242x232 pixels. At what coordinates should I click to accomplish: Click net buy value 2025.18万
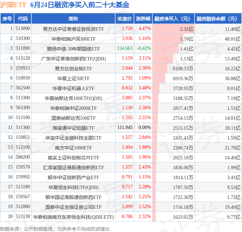183,157
